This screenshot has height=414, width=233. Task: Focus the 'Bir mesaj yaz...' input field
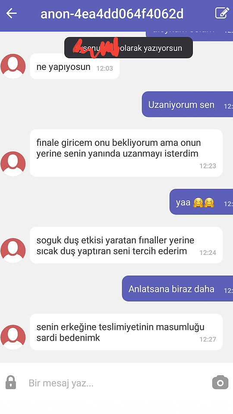coord(116,383)
